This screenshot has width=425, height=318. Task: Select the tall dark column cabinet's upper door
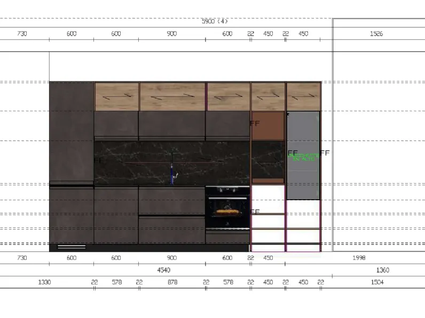tap(72, 132)
